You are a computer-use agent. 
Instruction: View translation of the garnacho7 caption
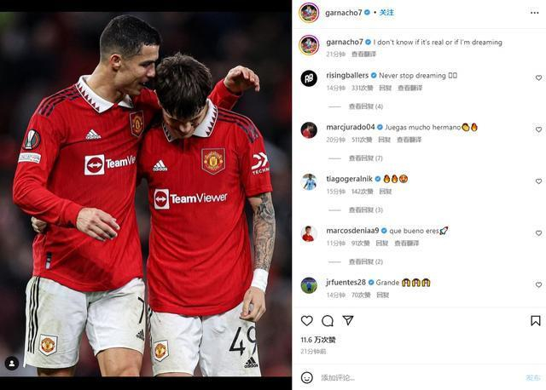(363, 54)
